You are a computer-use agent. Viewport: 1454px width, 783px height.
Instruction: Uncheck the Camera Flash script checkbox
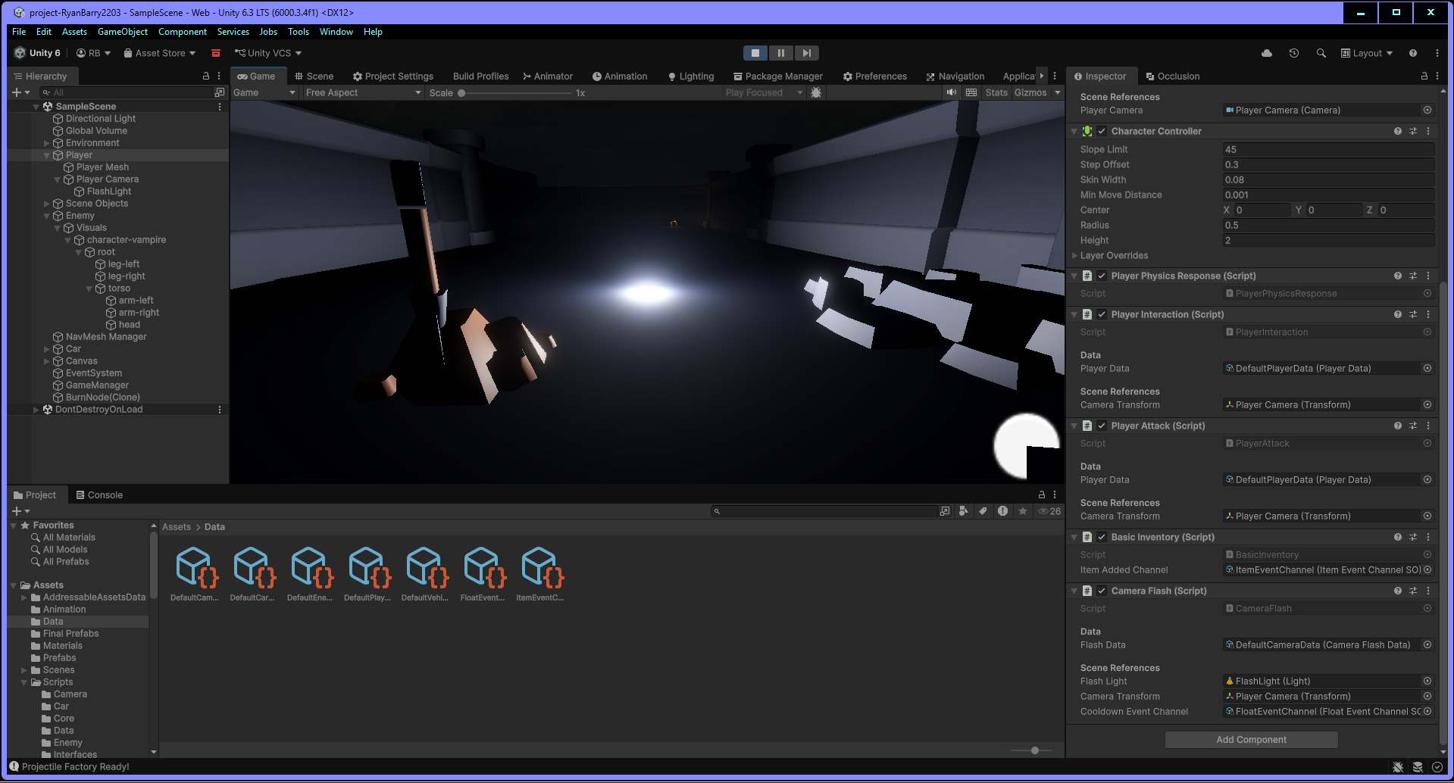coord(1102,591)
